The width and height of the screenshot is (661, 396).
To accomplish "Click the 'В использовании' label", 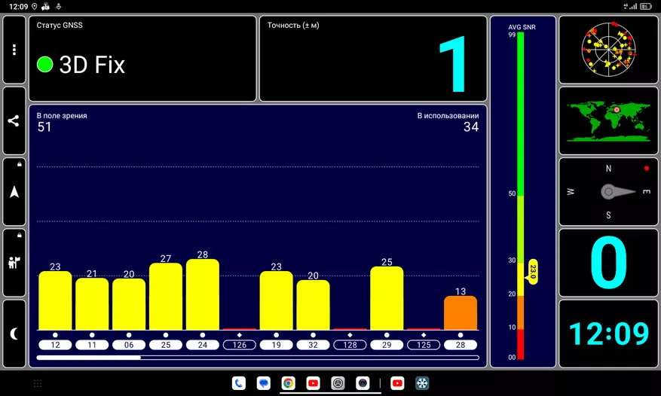I will tap(448, 115).
